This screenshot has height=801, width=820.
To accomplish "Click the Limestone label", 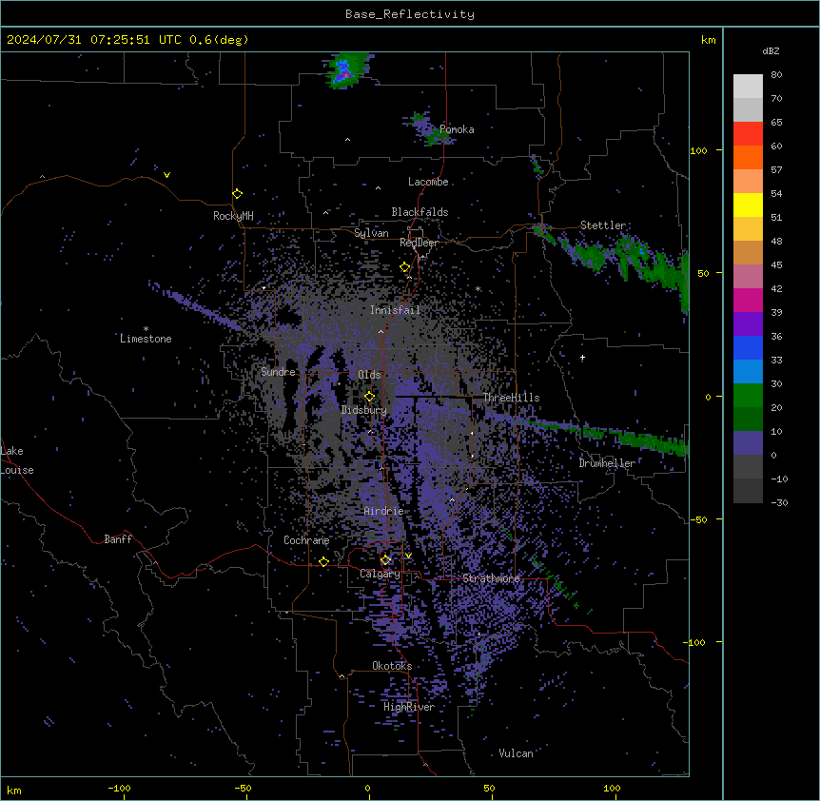I will 146,339.
